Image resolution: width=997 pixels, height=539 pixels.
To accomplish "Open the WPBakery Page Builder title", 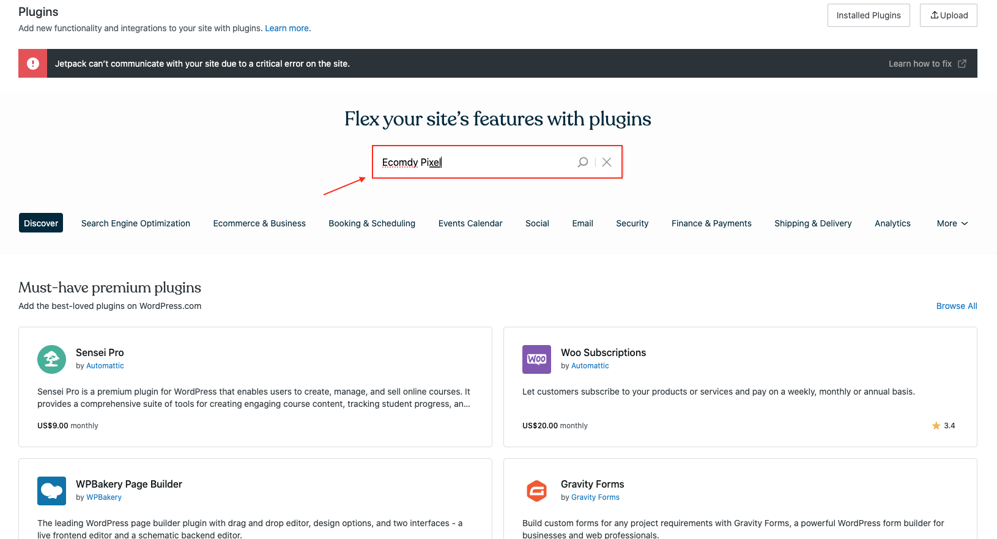I will tap(129, 484).
